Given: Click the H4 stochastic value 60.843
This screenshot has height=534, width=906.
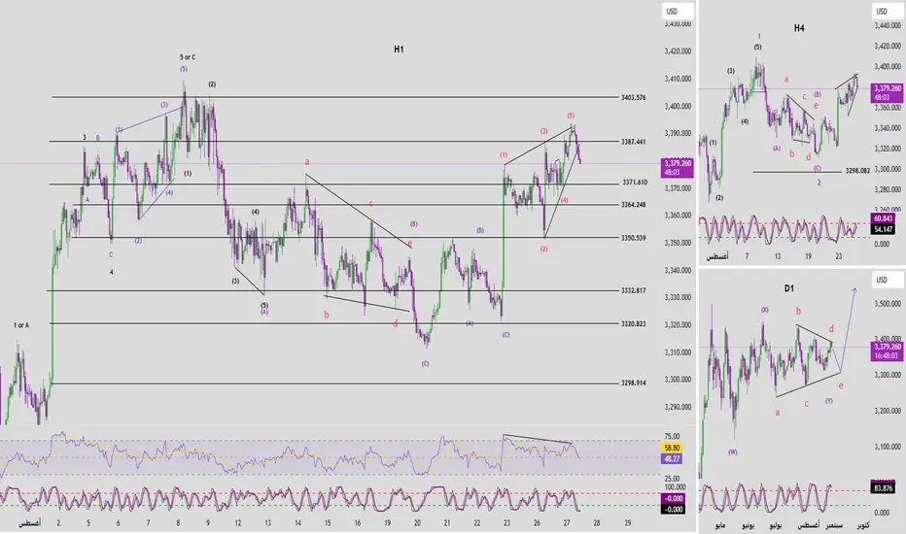Looking at the screenshot, I should 884,218.
